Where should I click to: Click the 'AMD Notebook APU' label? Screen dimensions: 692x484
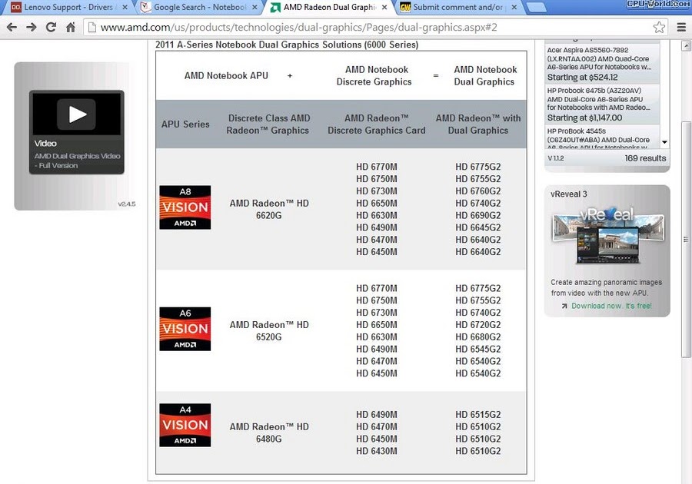point(226,76)
